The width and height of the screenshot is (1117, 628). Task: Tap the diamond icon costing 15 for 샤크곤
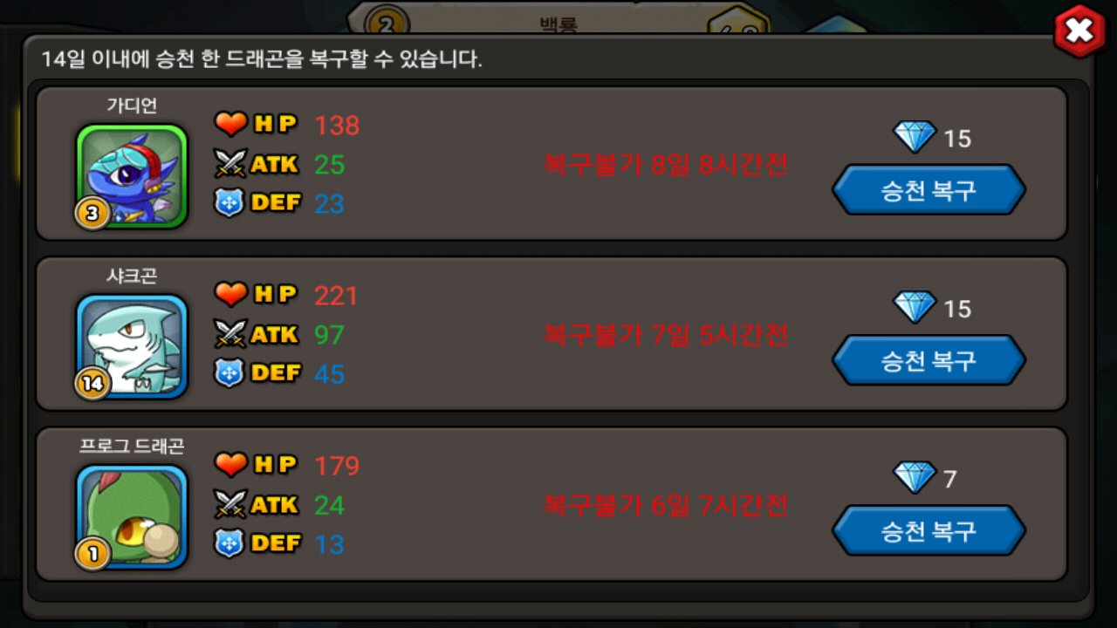(x=914, y=307)
